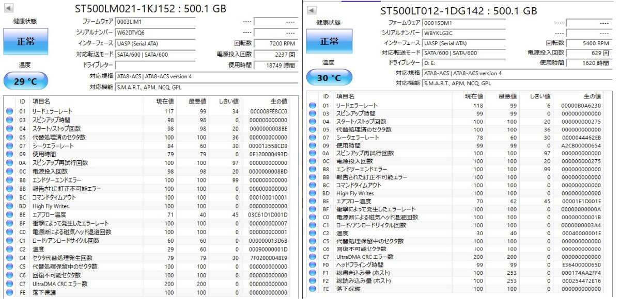The image size is (620, 299).
Task: Click スピンアップ時間 status orb on ST500LM021
Action: click(9, 120)
